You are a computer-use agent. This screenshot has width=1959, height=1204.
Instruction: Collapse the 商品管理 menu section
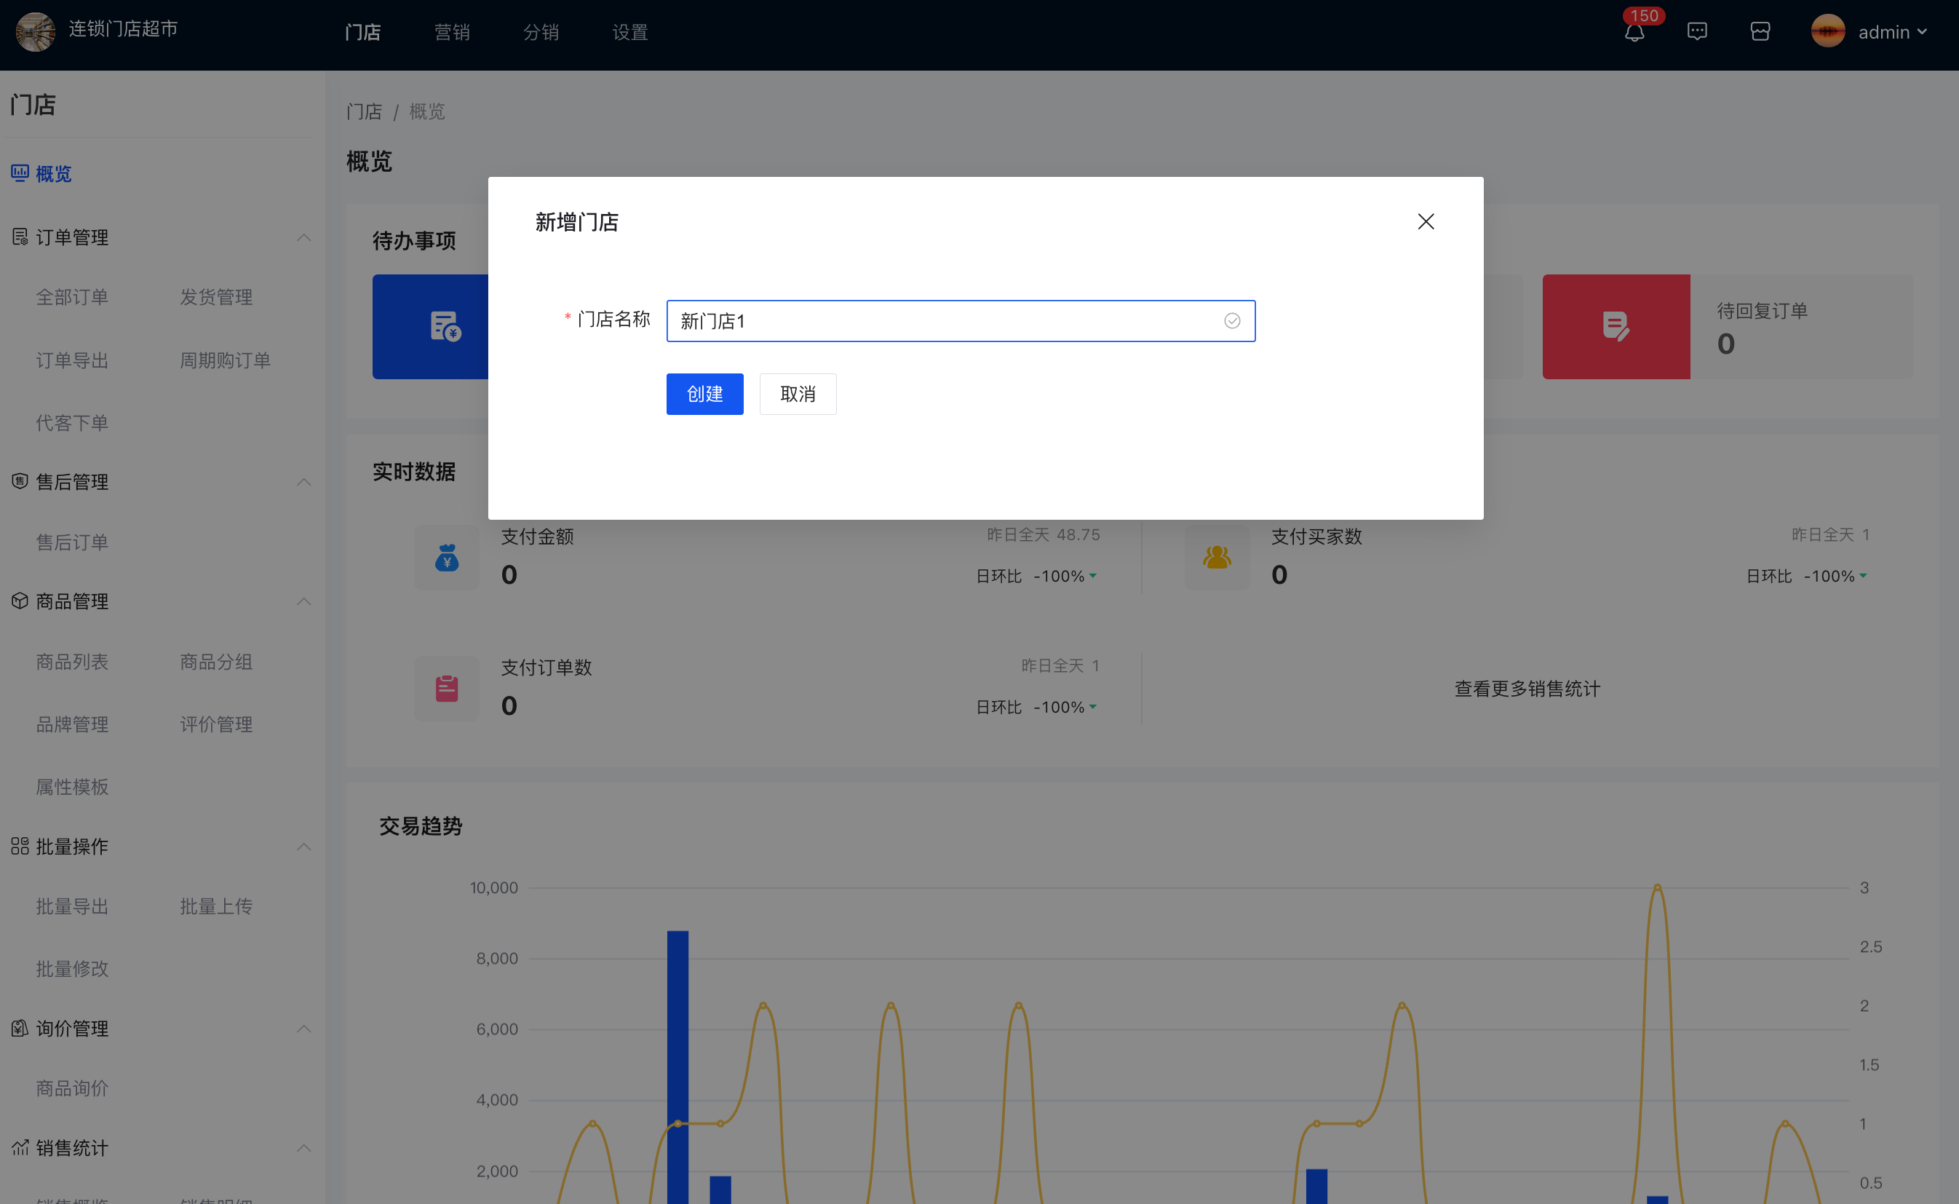point(303,601)
